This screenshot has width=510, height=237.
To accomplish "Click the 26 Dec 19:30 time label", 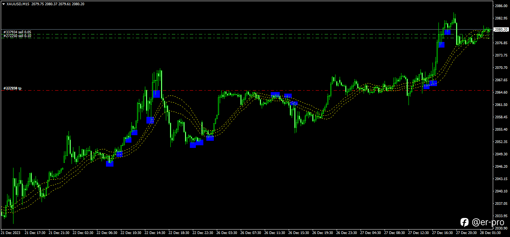I will [x=323, y=233].
